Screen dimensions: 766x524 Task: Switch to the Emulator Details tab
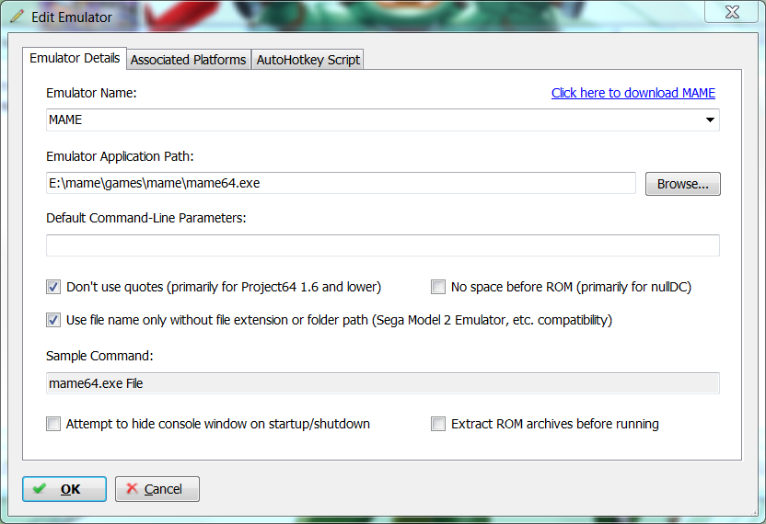click(75, 59)
